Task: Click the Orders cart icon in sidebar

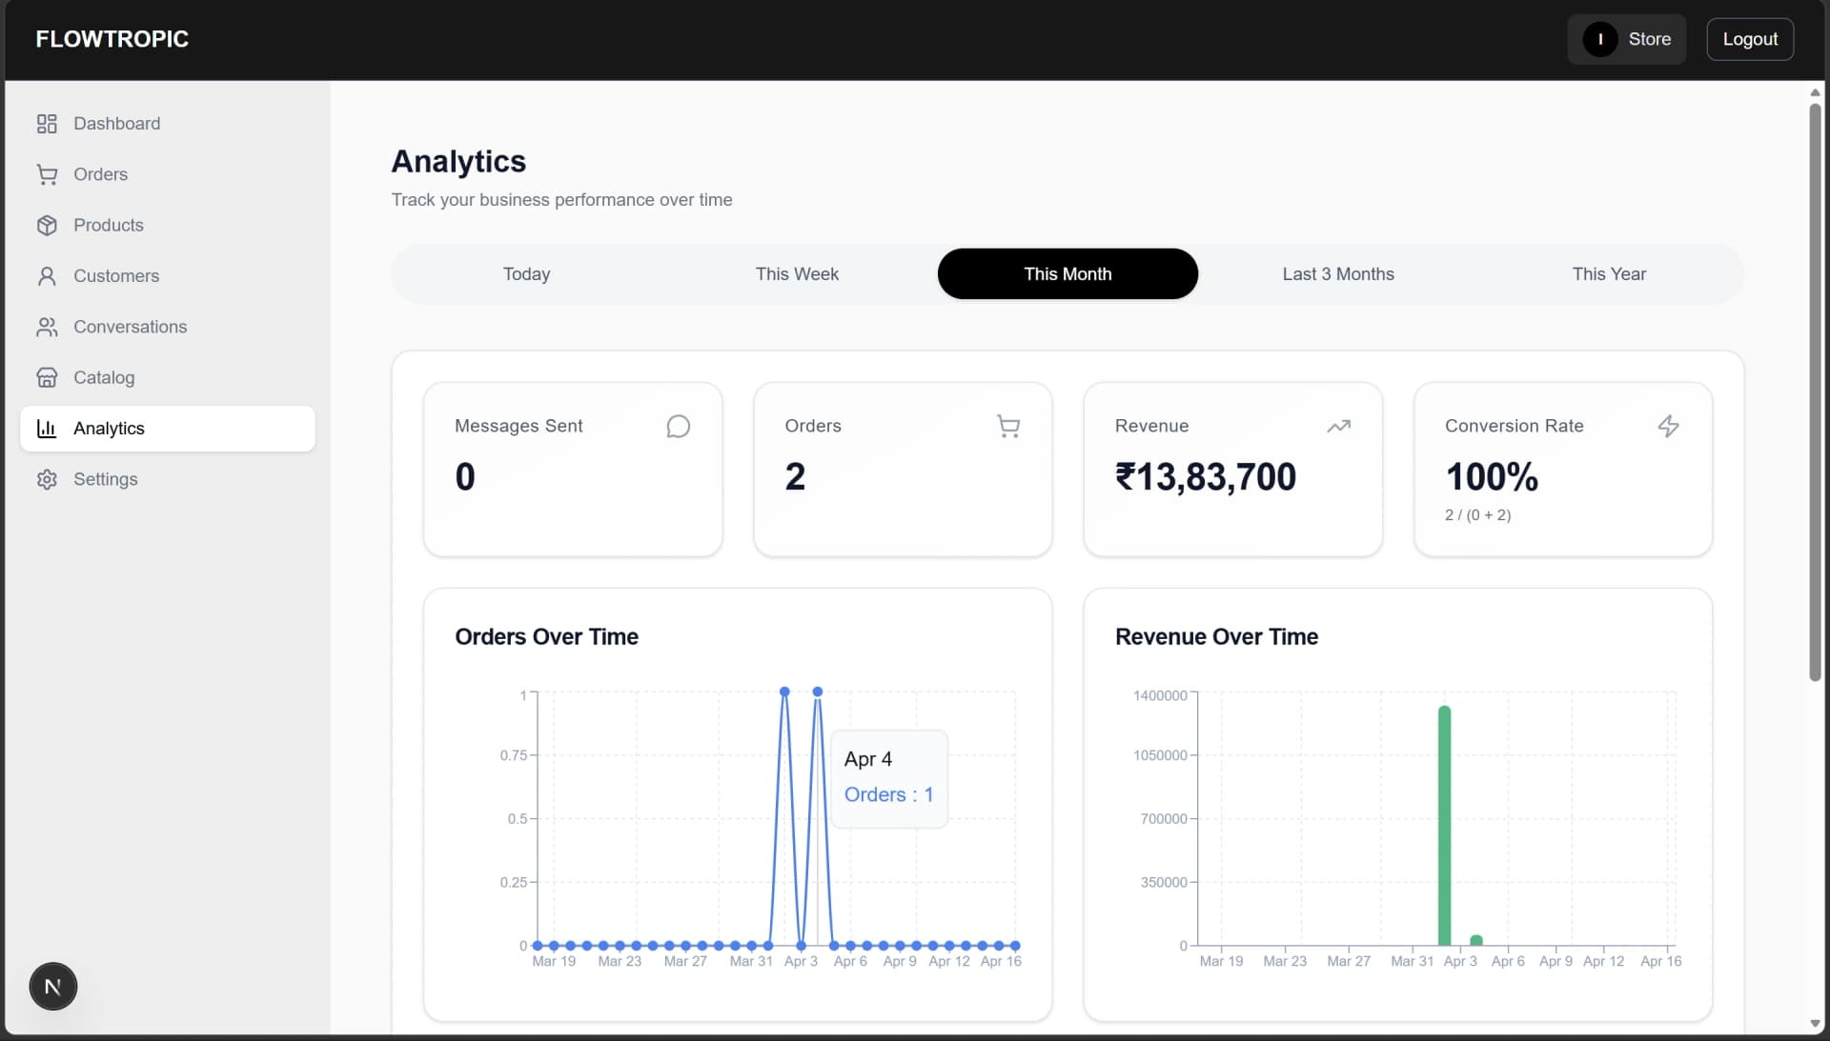Action: tap(47, 174)
